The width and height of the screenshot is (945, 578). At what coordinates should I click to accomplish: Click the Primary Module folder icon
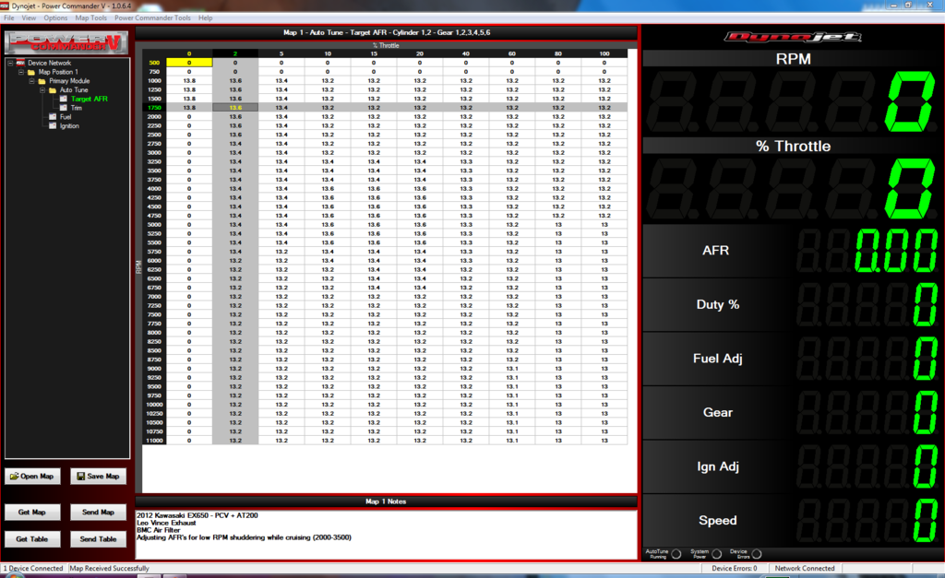42,81
